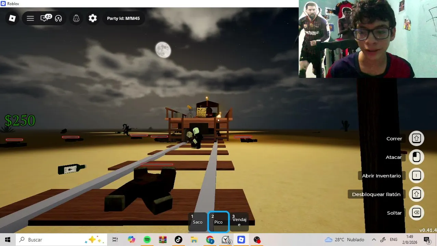This screenshot has height=246, width=437.
Task: Click the pen/ink tray icon
Action: click(383, 240)
